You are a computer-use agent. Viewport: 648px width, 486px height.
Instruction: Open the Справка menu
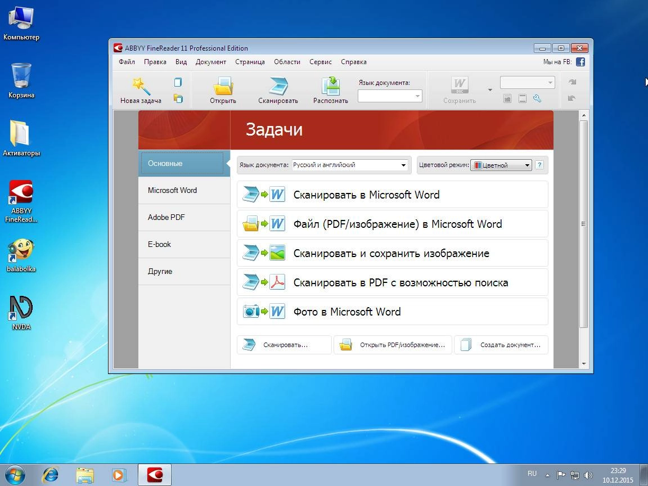pos(354,61)
